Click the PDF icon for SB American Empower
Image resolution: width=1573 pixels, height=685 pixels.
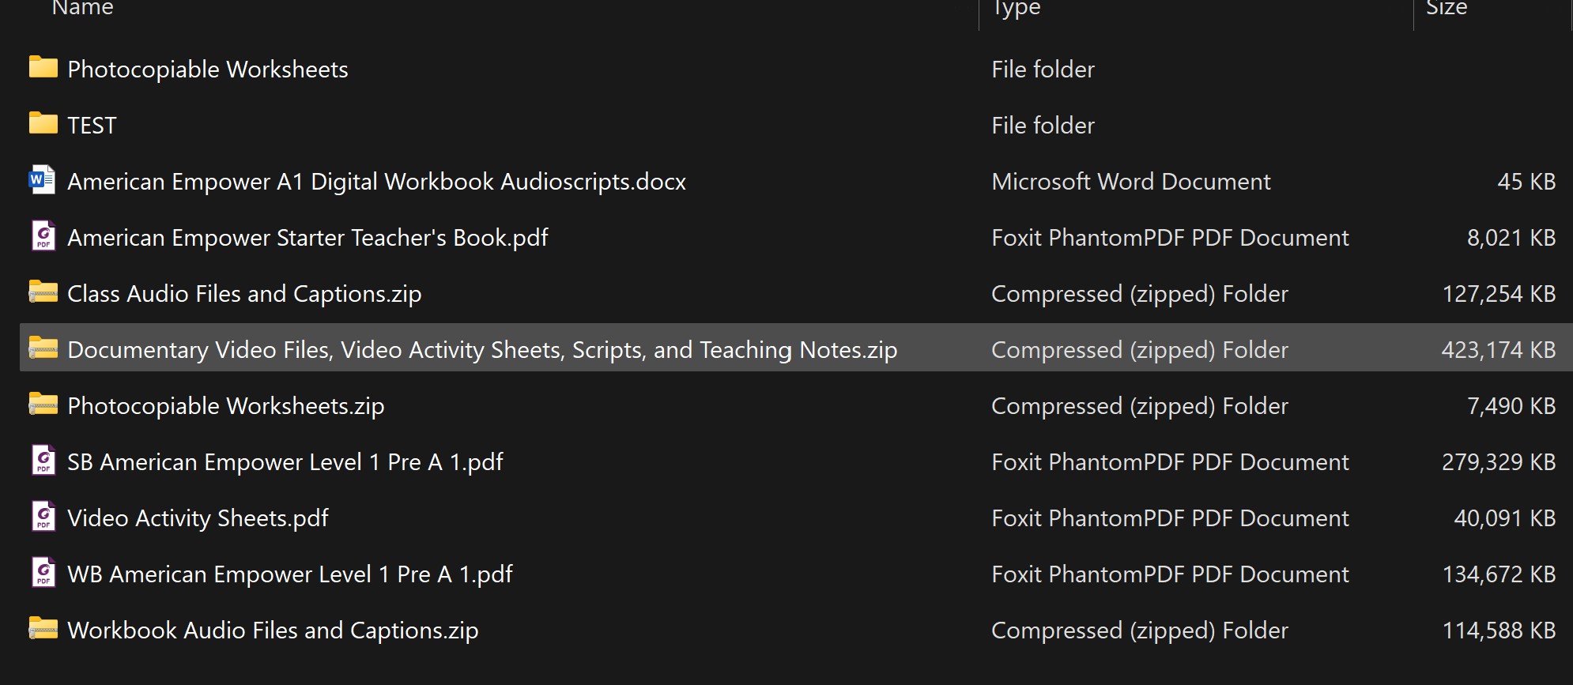coord(43,461)
